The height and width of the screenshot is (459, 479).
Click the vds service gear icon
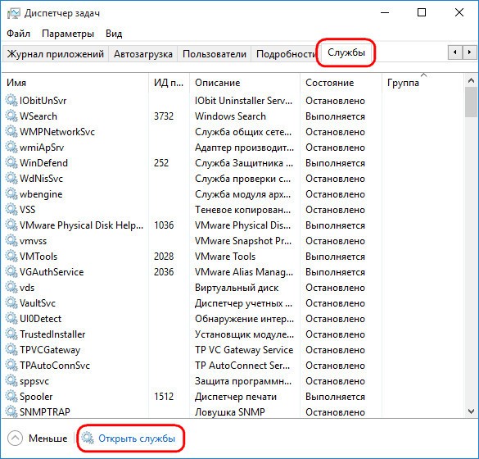pos(11,288)
